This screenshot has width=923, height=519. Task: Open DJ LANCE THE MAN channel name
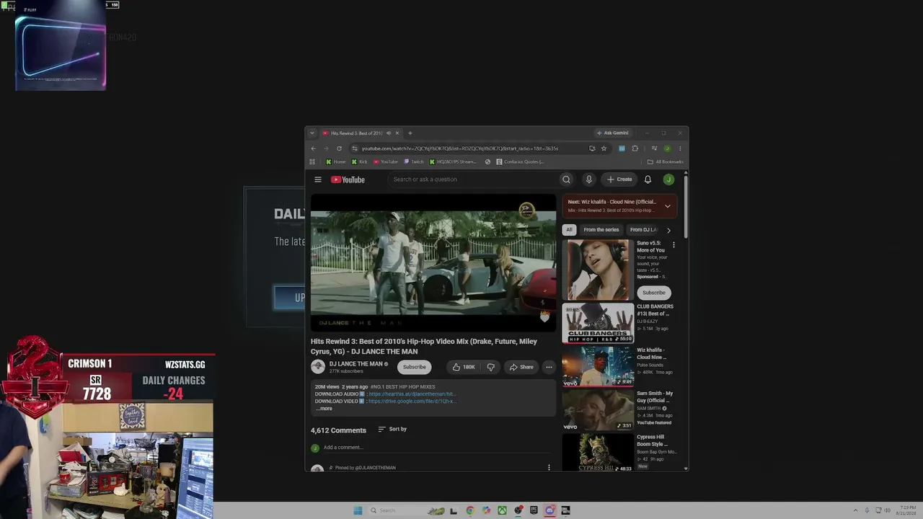coord(355,364)
